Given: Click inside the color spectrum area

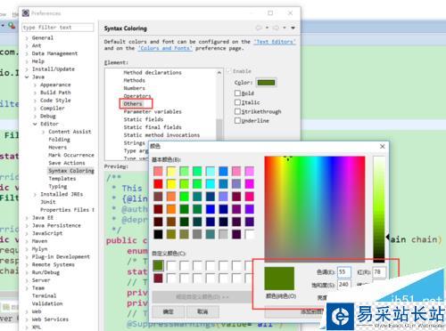Looking at the screenshot, I should pyautogui.click(x=315, y=208).
